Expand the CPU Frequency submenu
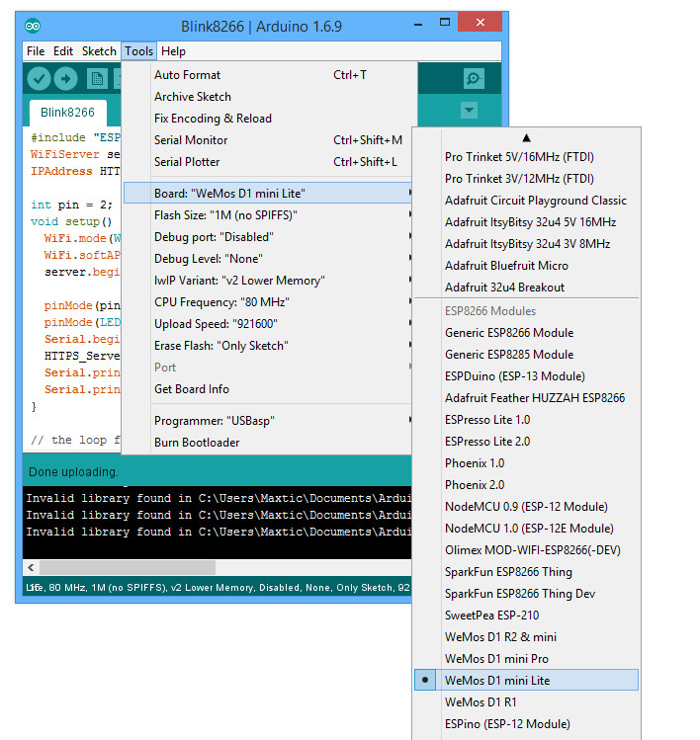This screenshot has height=740, width=700. (x=268, y=302)
